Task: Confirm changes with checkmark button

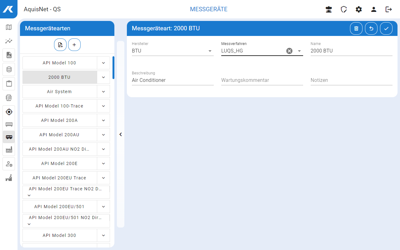Action: click(386, 28)
